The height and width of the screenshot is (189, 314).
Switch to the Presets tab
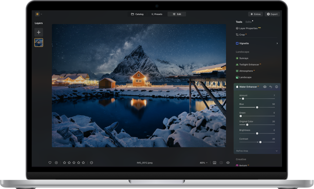tap(157, 14)
